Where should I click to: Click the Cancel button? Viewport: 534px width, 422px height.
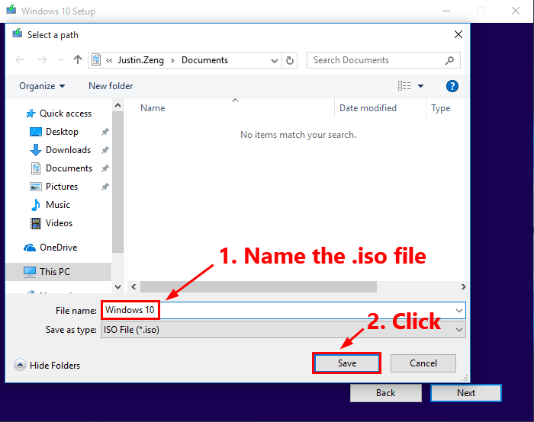423,363
